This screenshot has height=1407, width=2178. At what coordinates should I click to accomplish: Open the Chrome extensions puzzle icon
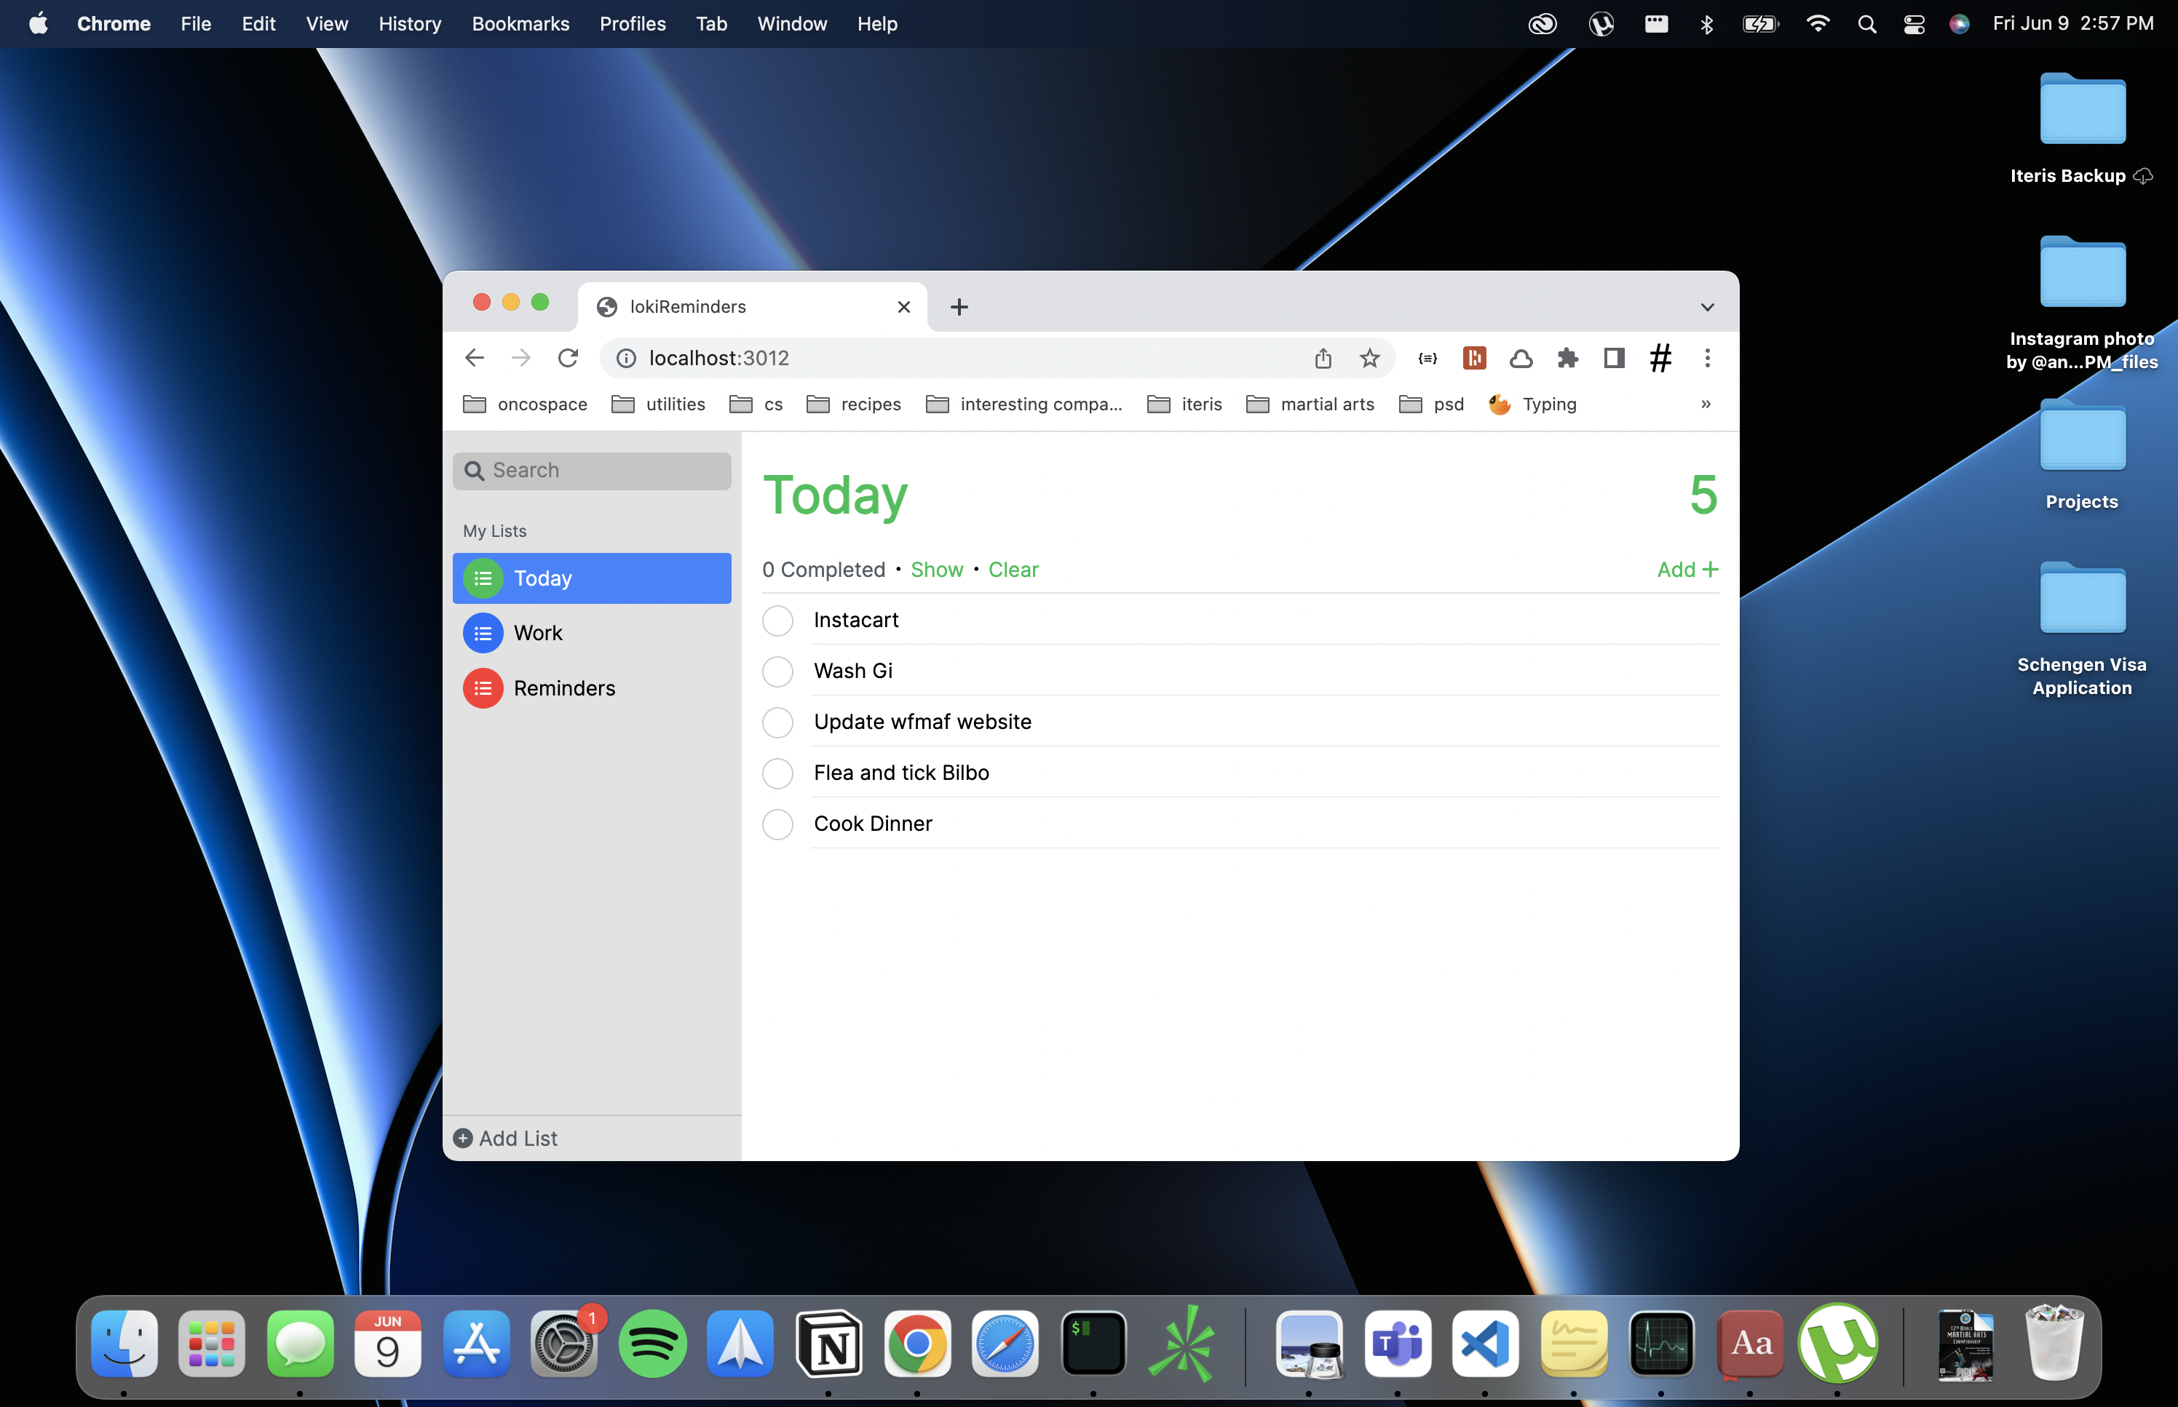tap(1567, 358)
